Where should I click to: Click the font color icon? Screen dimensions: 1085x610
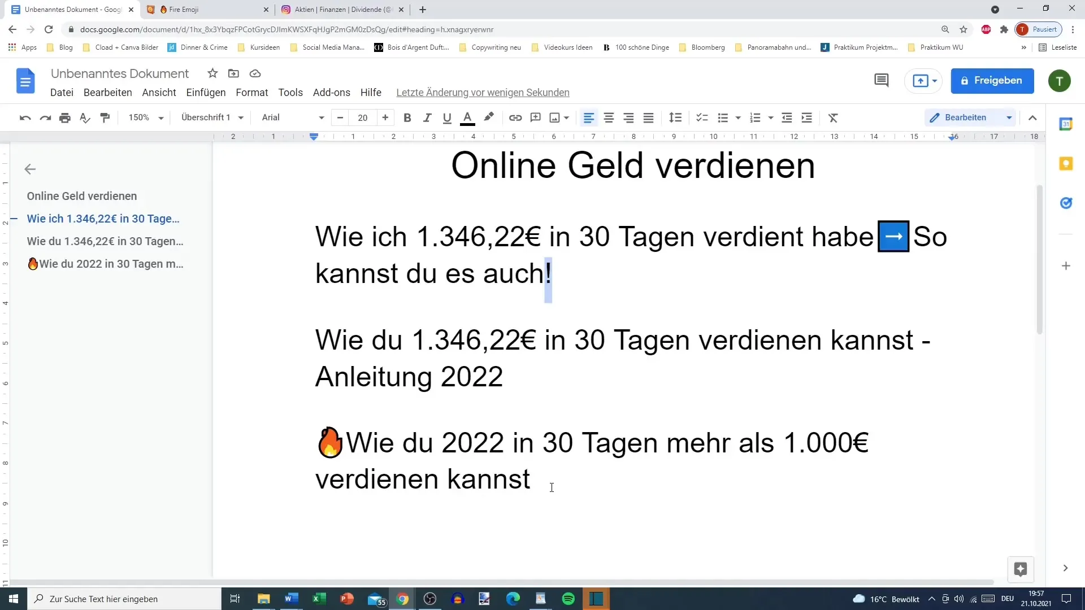[x=468, y=117]
